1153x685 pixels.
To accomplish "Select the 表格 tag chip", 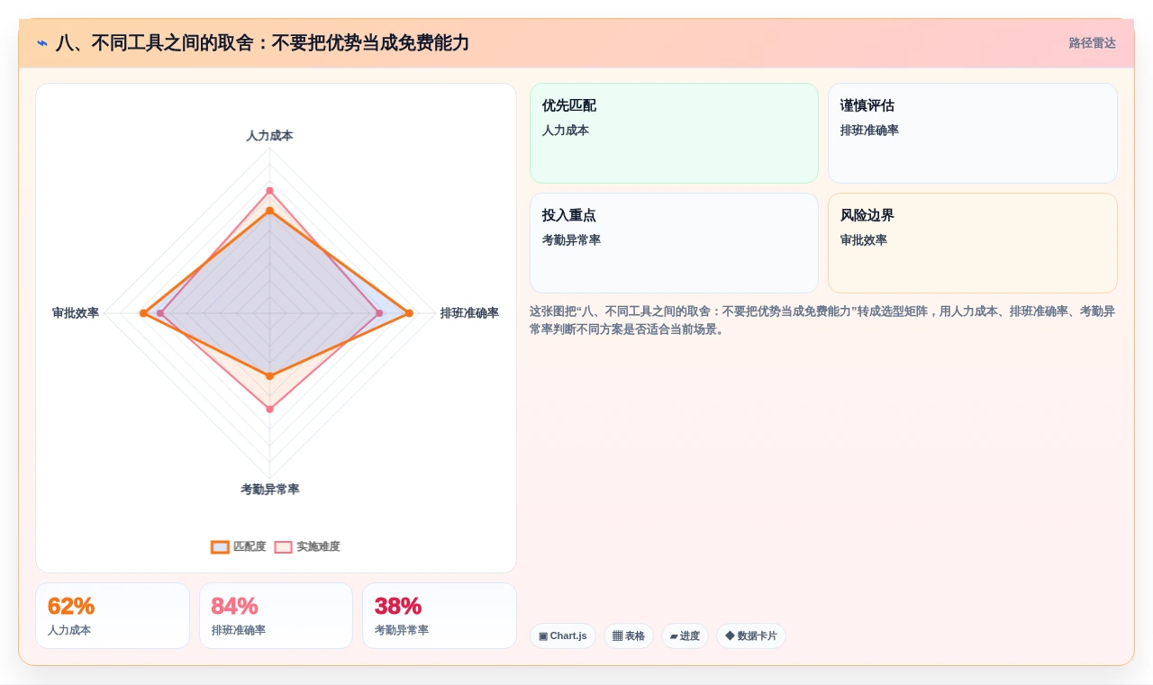I will pos(629,635).
